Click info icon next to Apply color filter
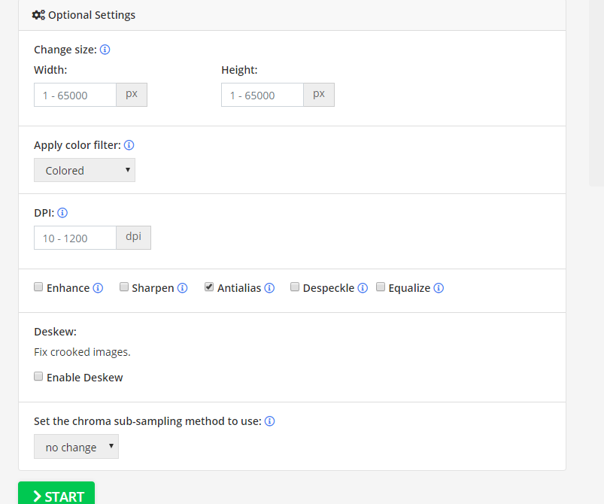The height and width of the screenshot is (504, 604). pyautogui.click(x=129, y=145)
